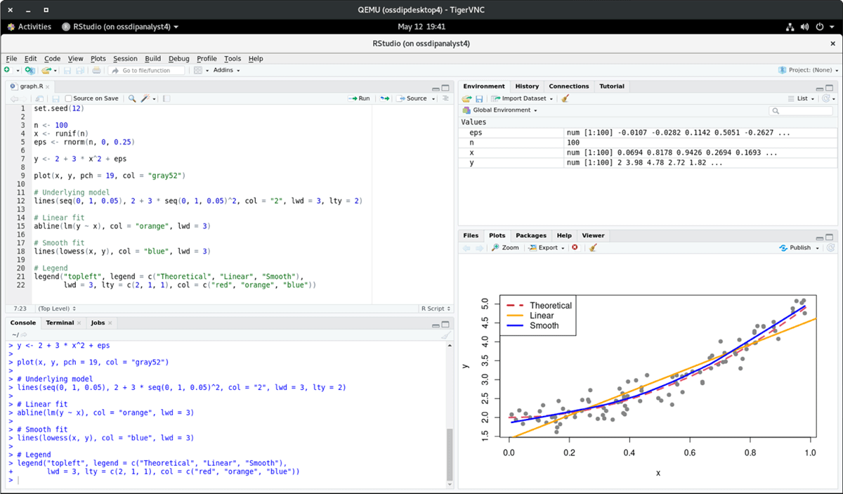This screenshot has height=494, width=843.
Task: Click the network icon in system tray
Action: 790,27
